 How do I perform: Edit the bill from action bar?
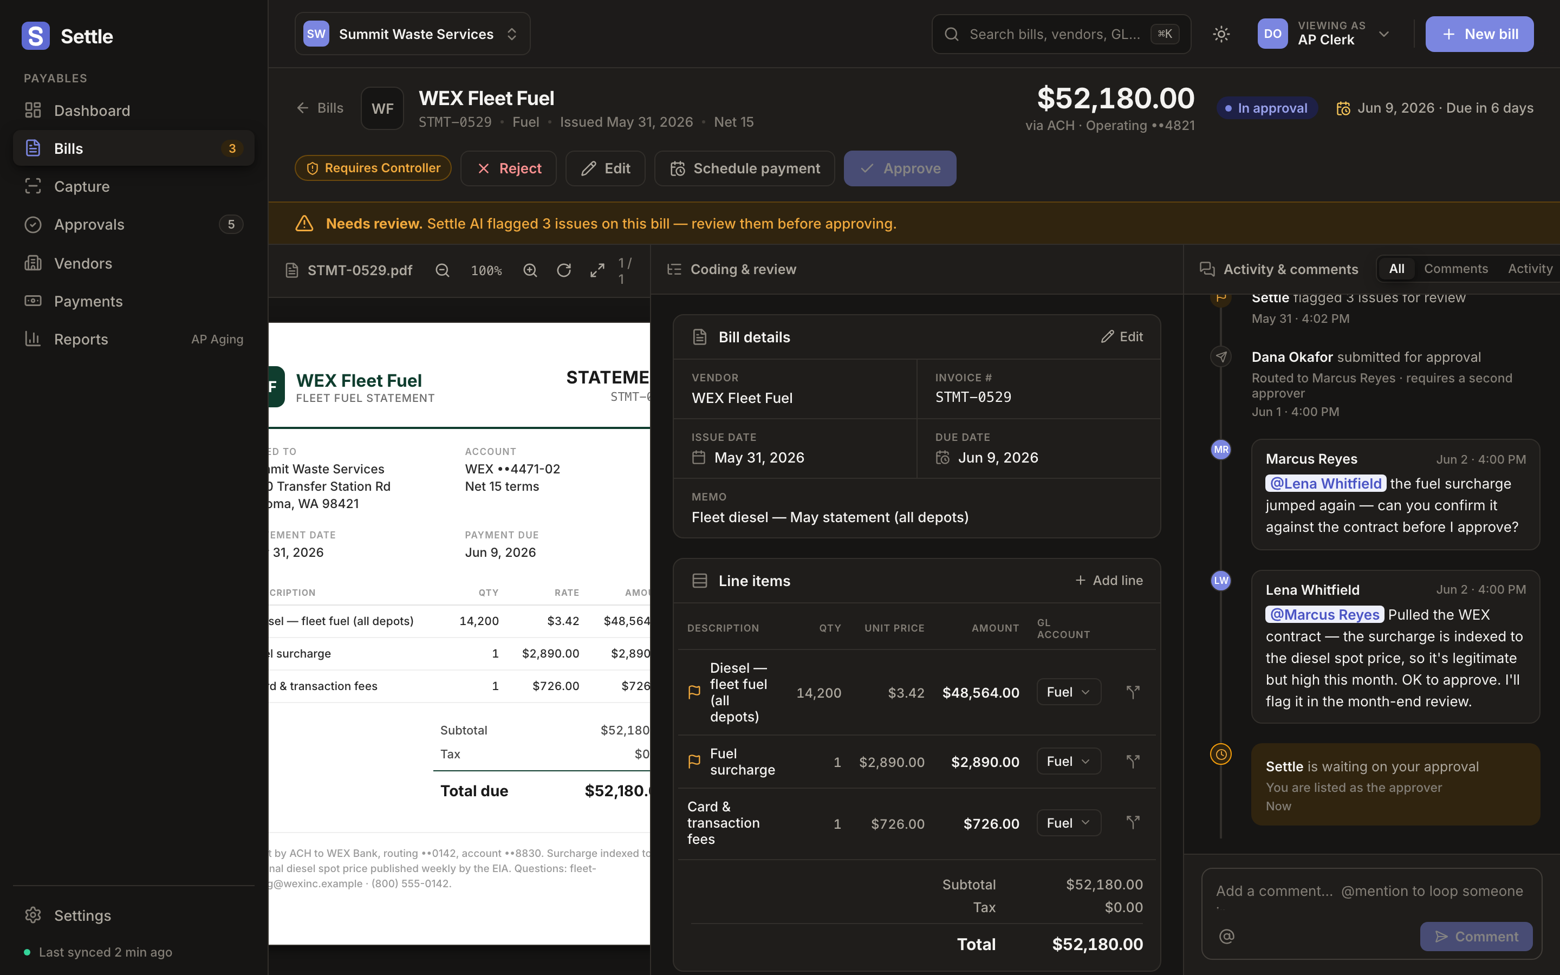pyautogui.click(x=605, y=168)
